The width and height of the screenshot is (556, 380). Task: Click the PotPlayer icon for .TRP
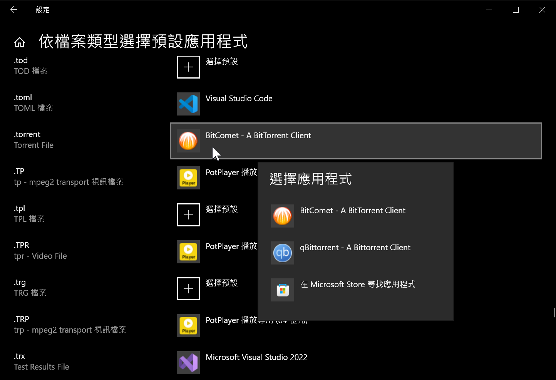point(188,326)
